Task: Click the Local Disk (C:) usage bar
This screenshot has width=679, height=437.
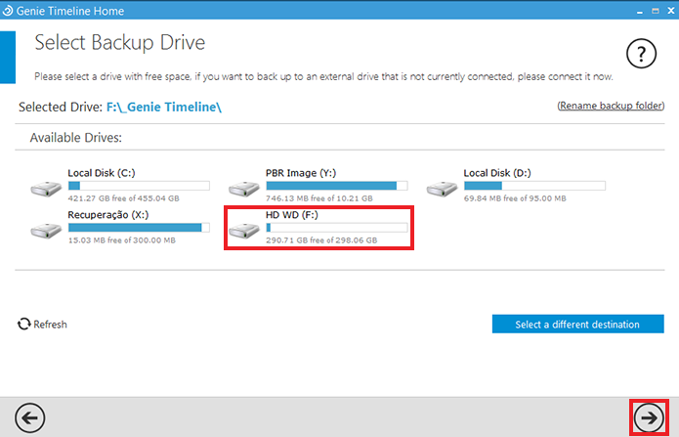Action: click(x=139, y=186)
